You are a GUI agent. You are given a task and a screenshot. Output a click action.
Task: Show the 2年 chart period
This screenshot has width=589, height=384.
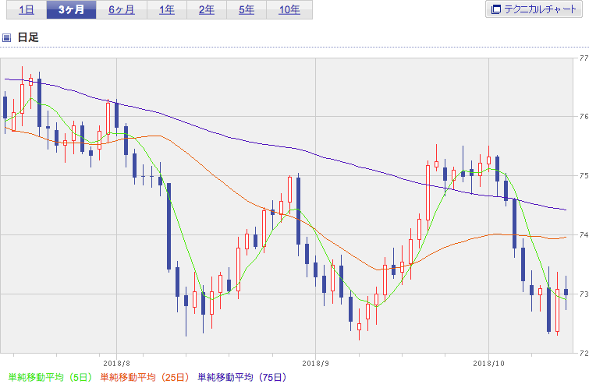pos(207,10)
